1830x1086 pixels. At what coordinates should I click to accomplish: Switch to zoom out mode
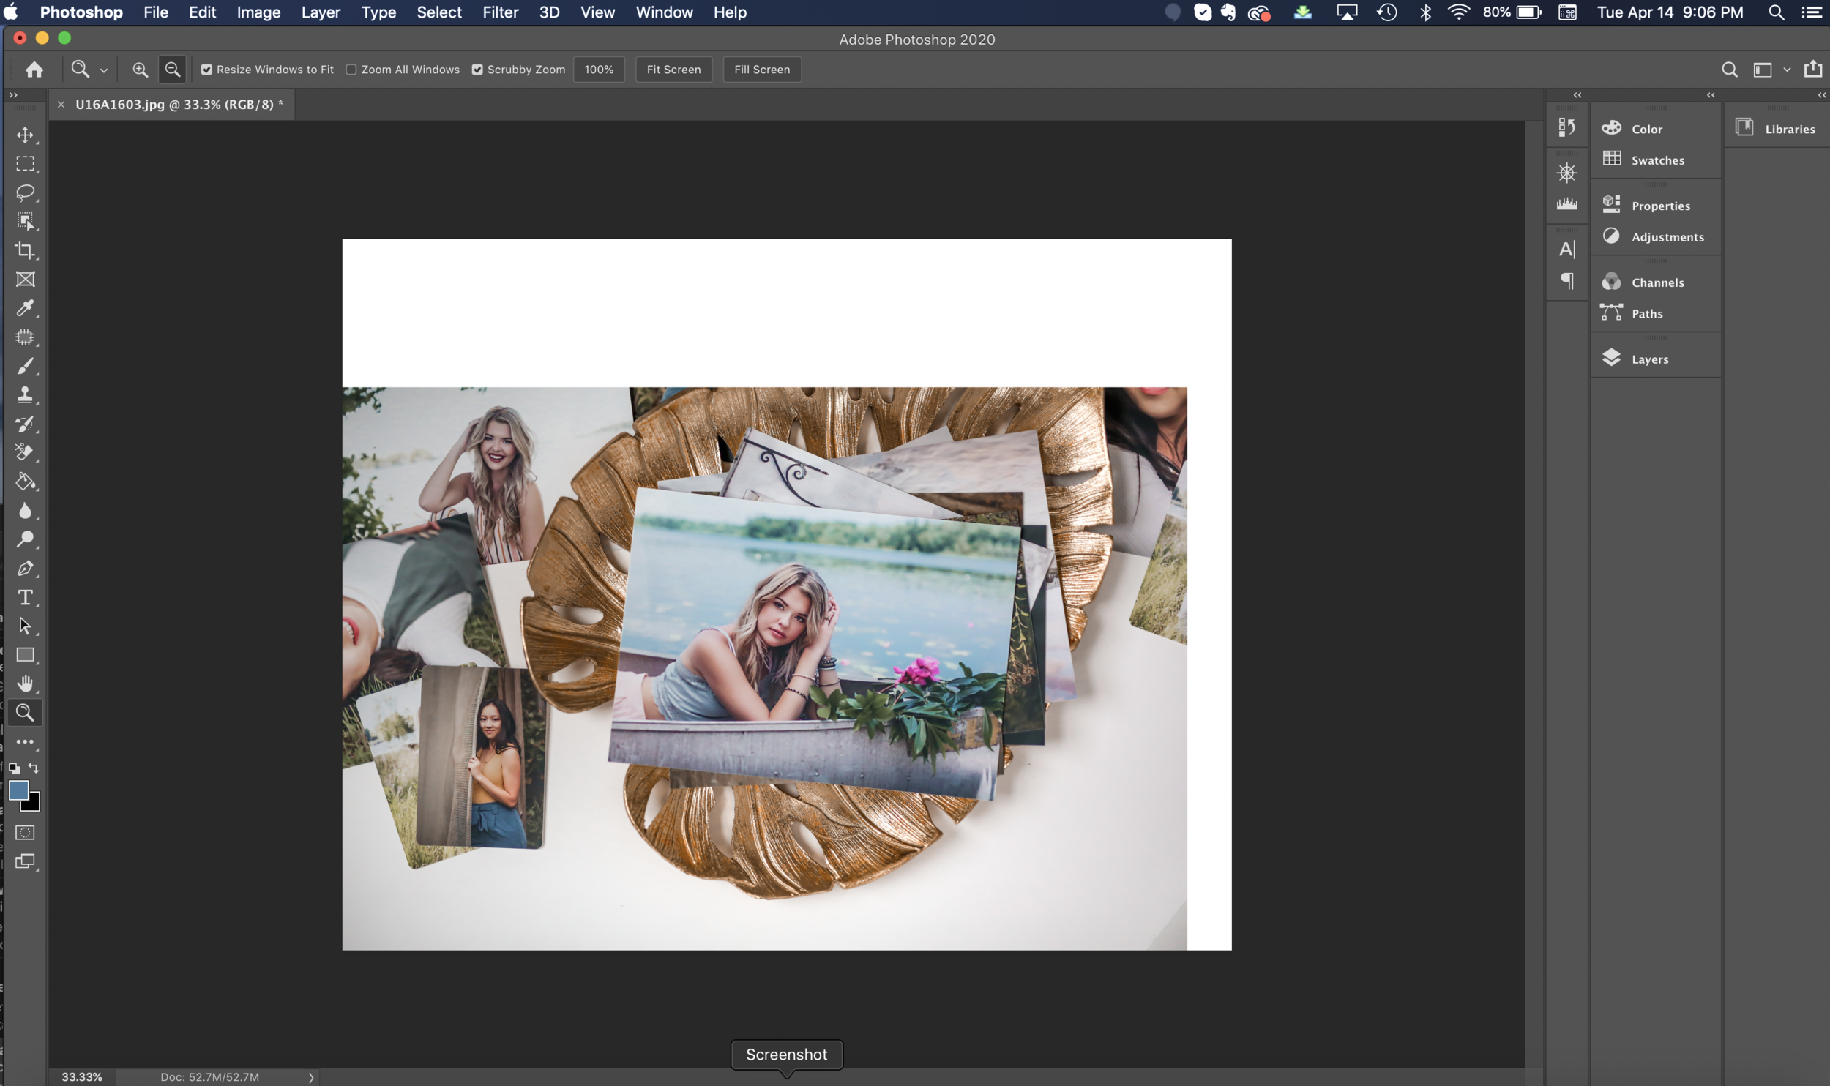click(x=173, y=70)
